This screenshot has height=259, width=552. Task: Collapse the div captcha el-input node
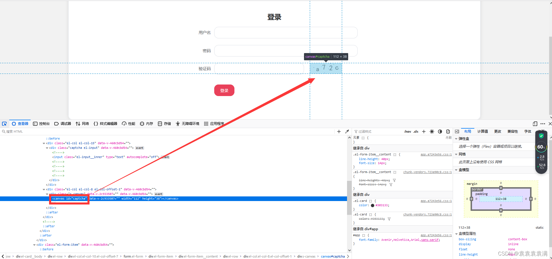tap(47, 148)
